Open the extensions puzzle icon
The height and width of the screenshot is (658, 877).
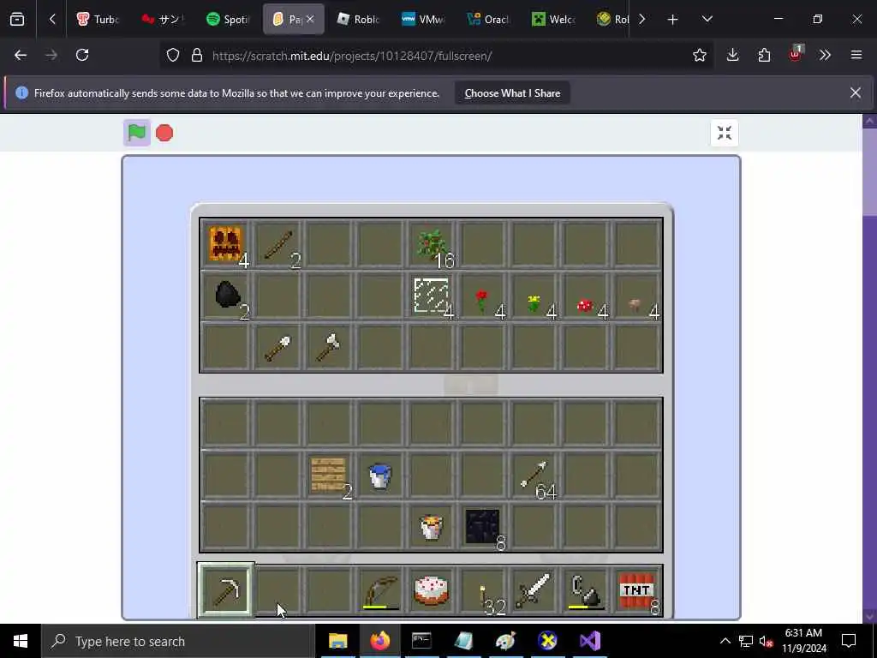pyautogui.click(x=764, y=55)
